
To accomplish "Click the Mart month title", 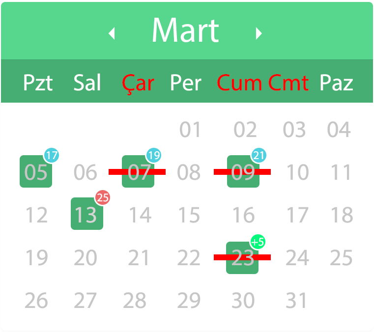I will [185, 31].
